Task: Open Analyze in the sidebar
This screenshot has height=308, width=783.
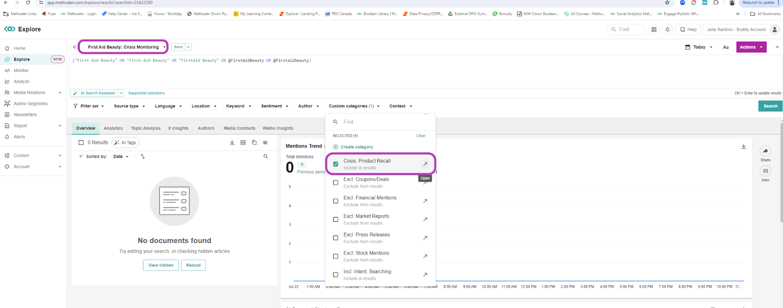Action: coord(22,81)
